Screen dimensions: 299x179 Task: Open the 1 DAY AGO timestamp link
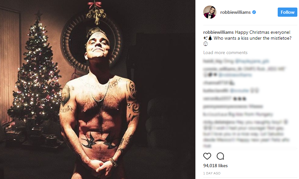[x=212, y=173]
